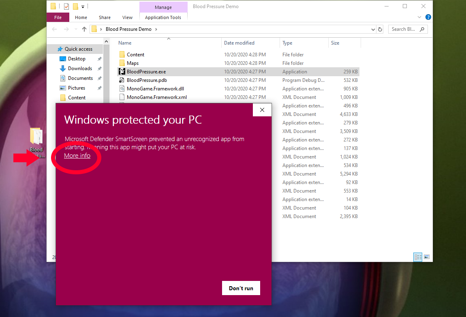Close the Windows protected your PC dialog
This screenshot has width=466, height=317.
[x=262, y=110]
